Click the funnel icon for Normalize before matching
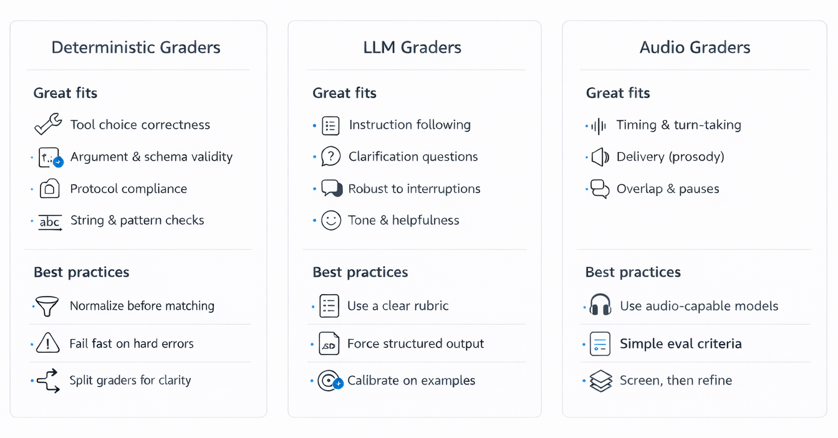This screenshot has height=438, width=838. [48, 306]
